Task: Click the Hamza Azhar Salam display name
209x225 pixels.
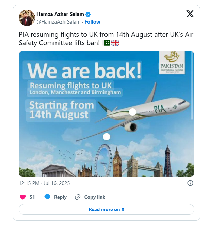Action: (x=60, y=14)
